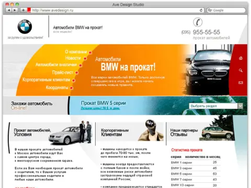
Task: Click the 'Статистика проката' heading
Action: pos(187,150)
